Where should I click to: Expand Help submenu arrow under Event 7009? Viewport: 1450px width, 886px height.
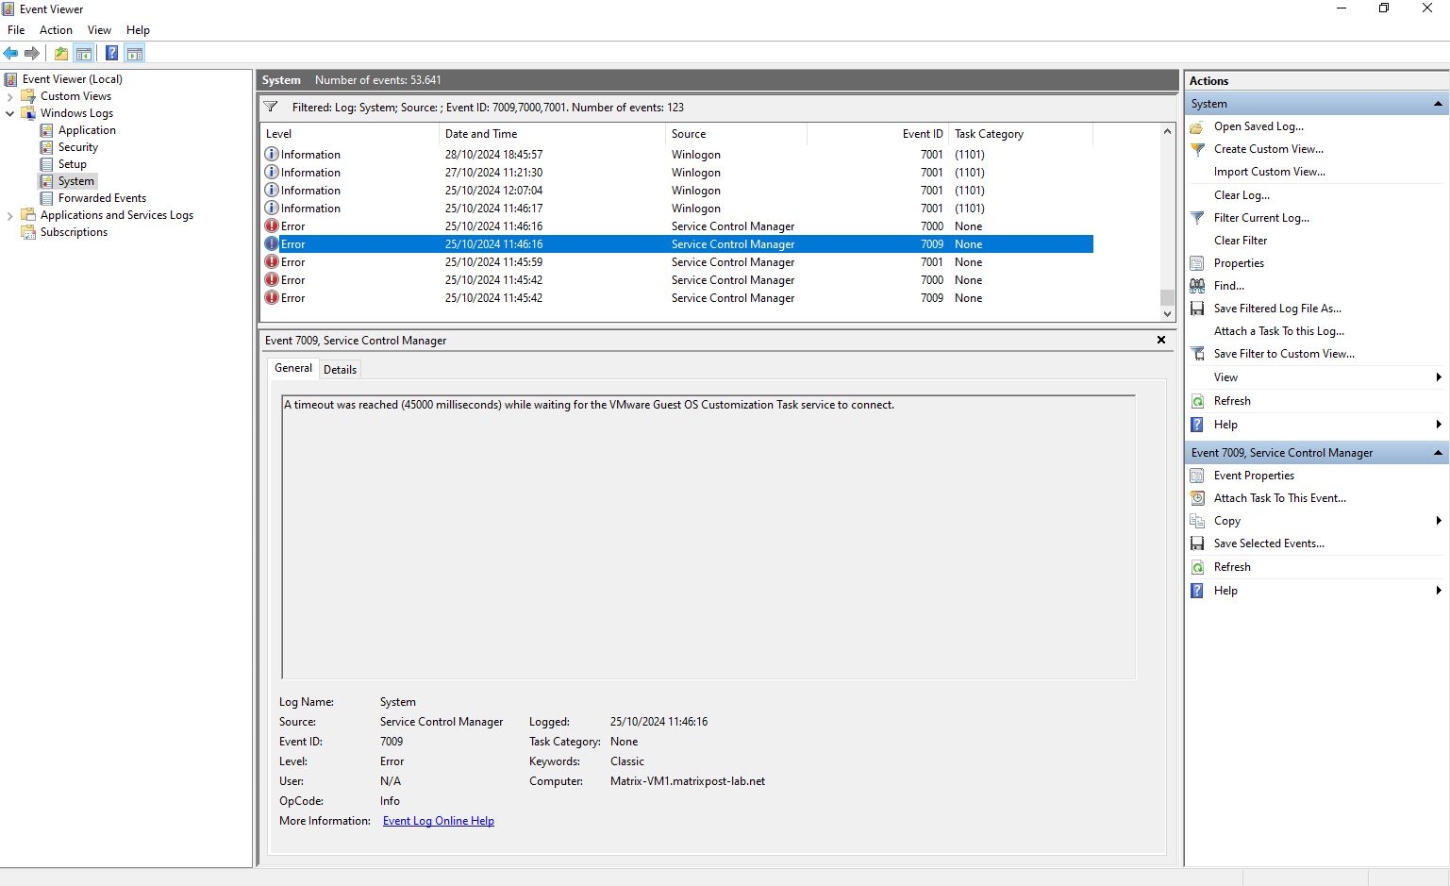[1439, 591]
